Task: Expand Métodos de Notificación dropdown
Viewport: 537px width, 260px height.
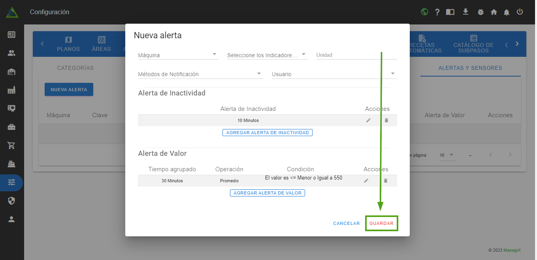Action: pyautogui.click(x=200, y=74)
